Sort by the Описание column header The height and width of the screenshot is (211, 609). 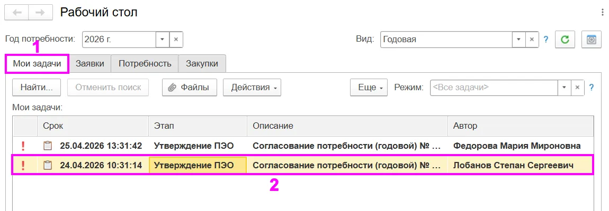[x=347, y=126]
